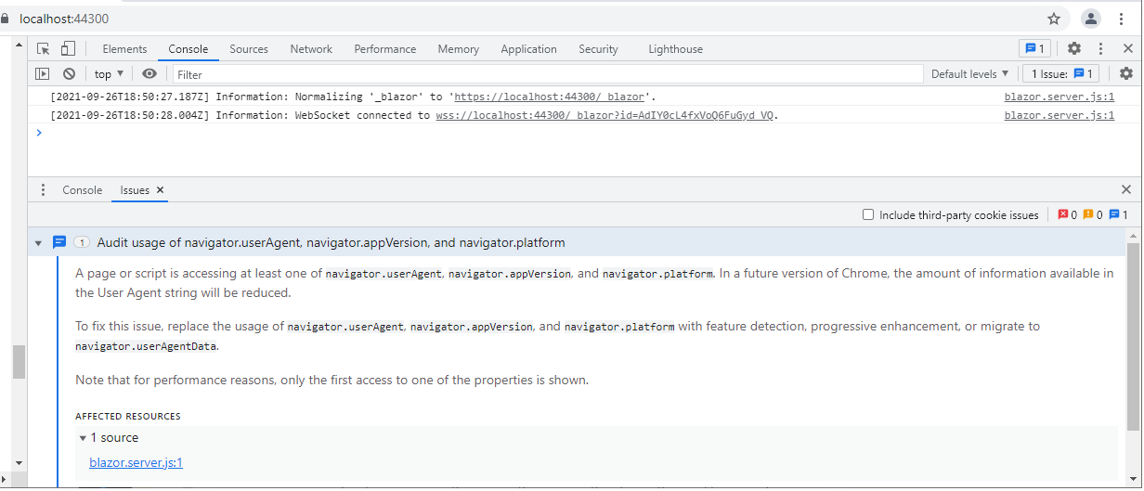This screenshot has height=491, width=1144.
Task: Open blazor.server.js:1 under affected resources
Action: click(136, 463)
